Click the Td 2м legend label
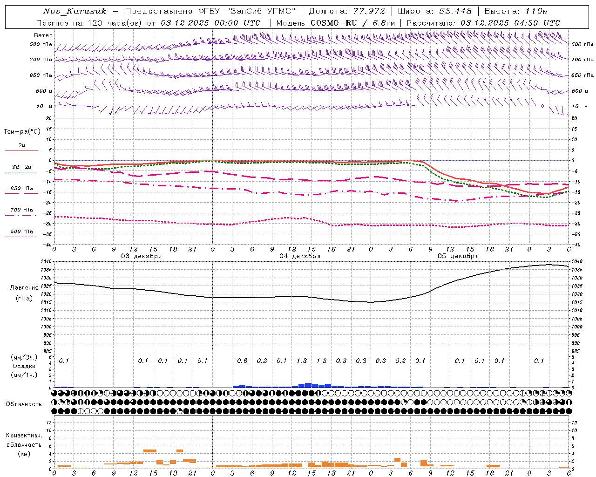596x477 pixels. point(21,167)
